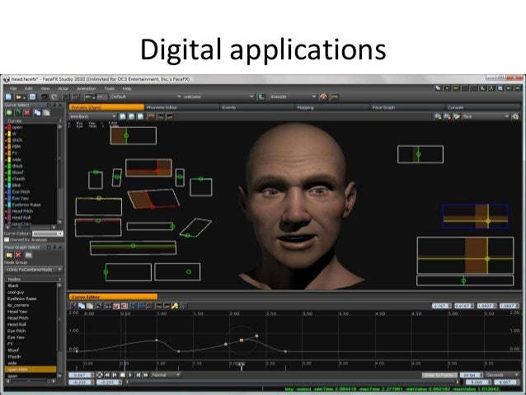Click the Help menu
Image resolution: width=526 pixels, height=395 pixels.
click(x=126, y=88)
